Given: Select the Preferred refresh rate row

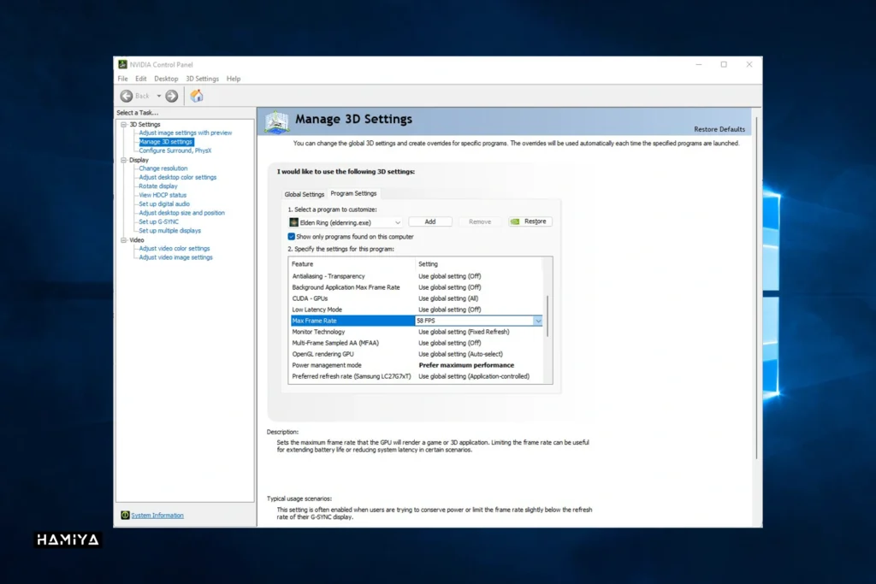Looking at the screenshot, I should tap(417, 376).
